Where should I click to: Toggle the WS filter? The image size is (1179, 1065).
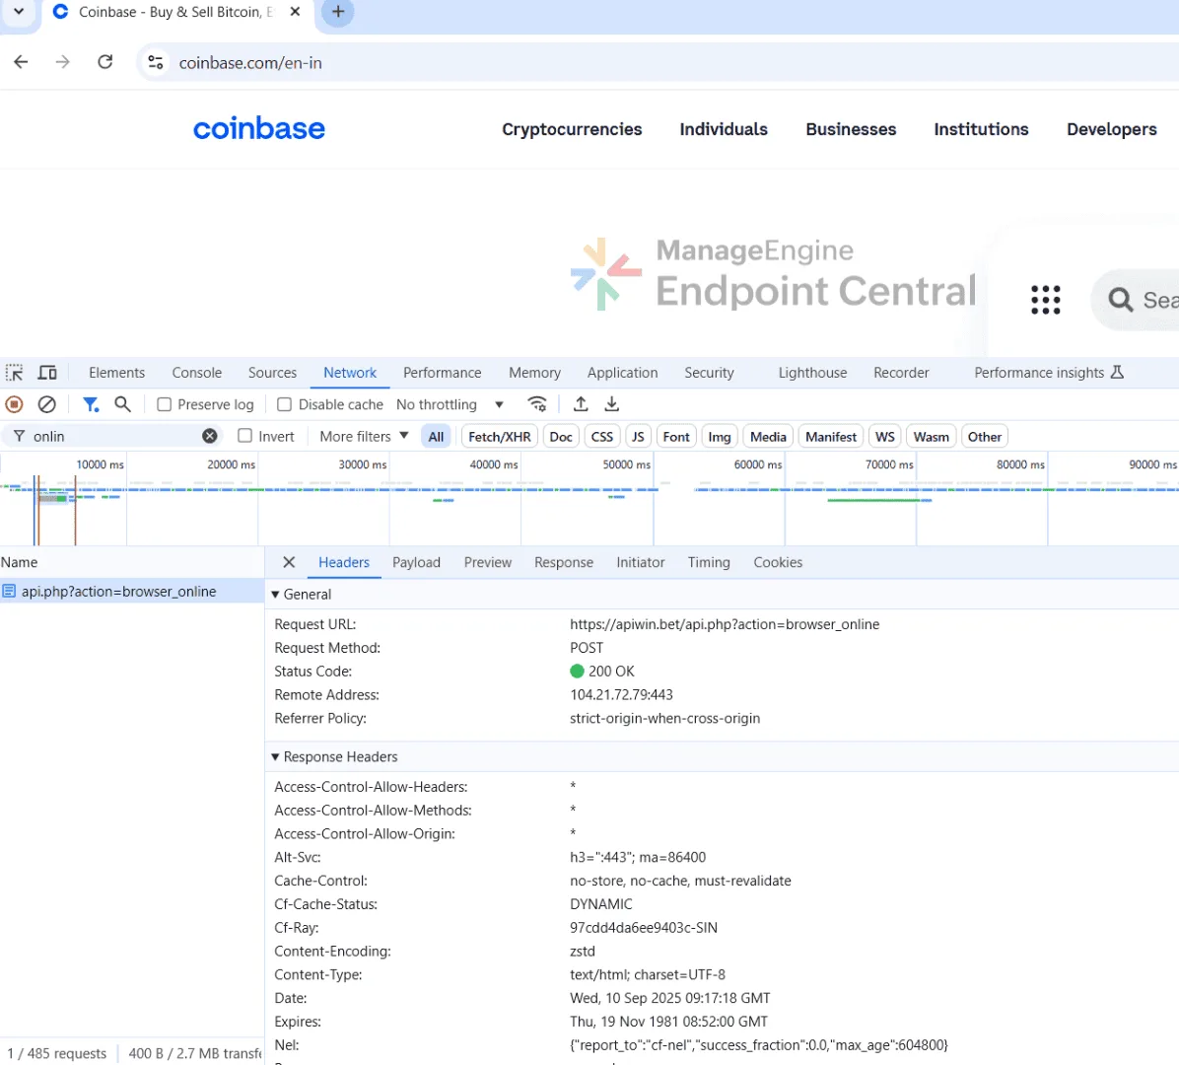pyautogui.click(x=885, y=437)
